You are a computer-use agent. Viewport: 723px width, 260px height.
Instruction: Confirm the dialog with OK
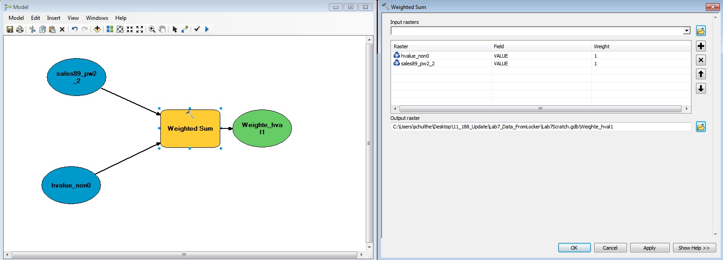pos(574,248)
